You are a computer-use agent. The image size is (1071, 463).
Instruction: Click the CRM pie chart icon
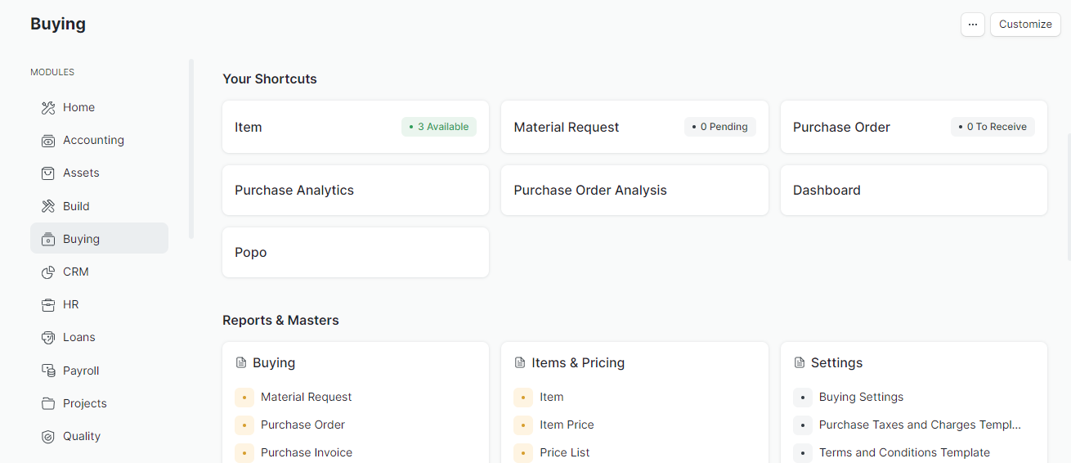[48, 272]
